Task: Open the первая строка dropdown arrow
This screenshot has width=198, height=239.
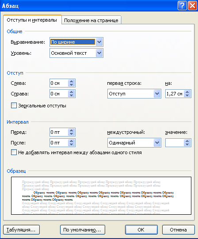Action: click(157, 94)
